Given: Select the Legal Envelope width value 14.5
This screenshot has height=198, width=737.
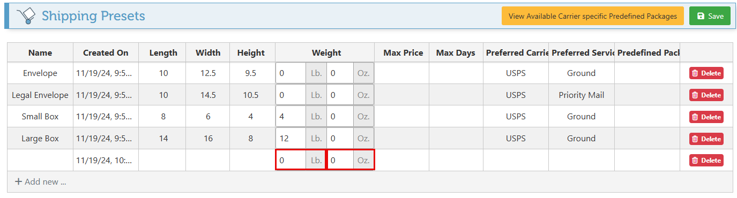Looking at the screenshot, I should click(x=208, y=95).
